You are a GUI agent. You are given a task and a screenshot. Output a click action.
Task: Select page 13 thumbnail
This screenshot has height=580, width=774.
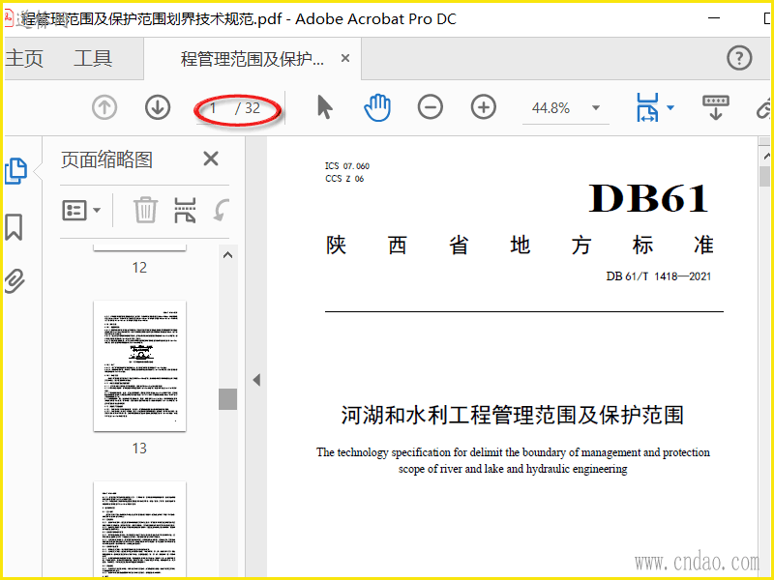(x=139, y=366)
